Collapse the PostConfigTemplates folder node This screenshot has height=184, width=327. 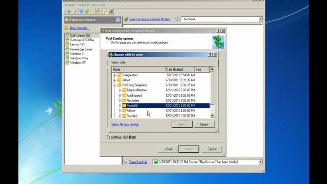[x=114, y=85]
